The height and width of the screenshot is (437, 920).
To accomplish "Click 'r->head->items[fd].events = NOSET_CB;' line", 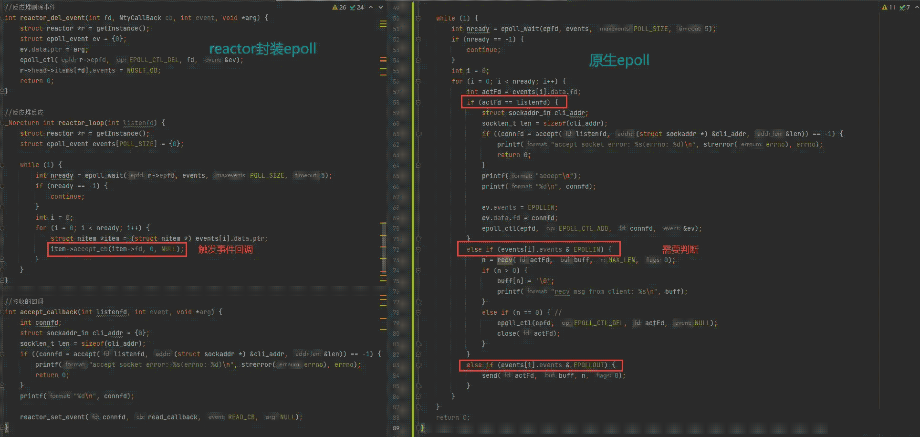I will (x=90, y=70).
